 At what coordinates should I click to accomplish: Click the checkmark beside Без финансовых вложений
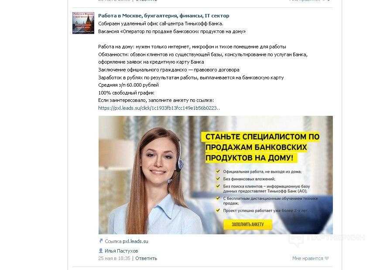pyautogui.click(x=218, y=179)
